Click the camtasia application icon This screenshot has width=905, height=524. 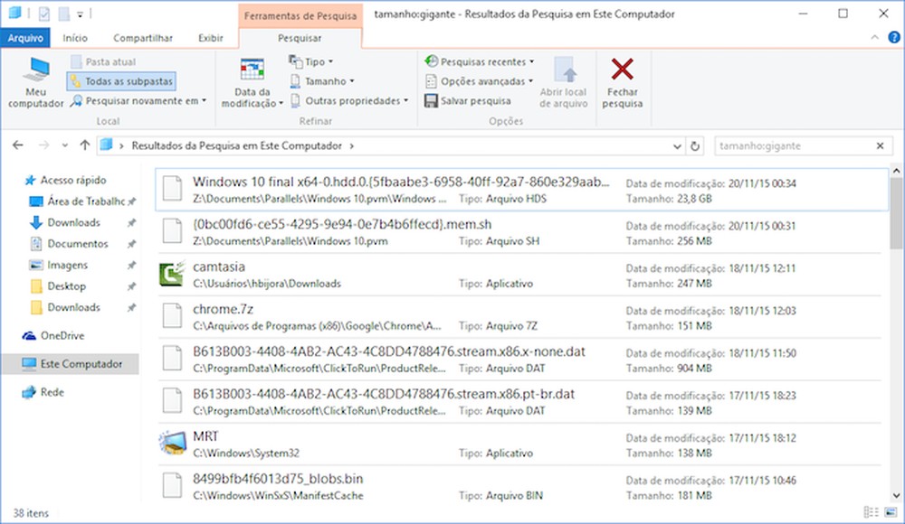[x=172, y=276]
